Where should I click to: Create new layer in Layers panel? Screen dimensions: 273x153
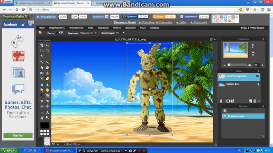(250, 101)
